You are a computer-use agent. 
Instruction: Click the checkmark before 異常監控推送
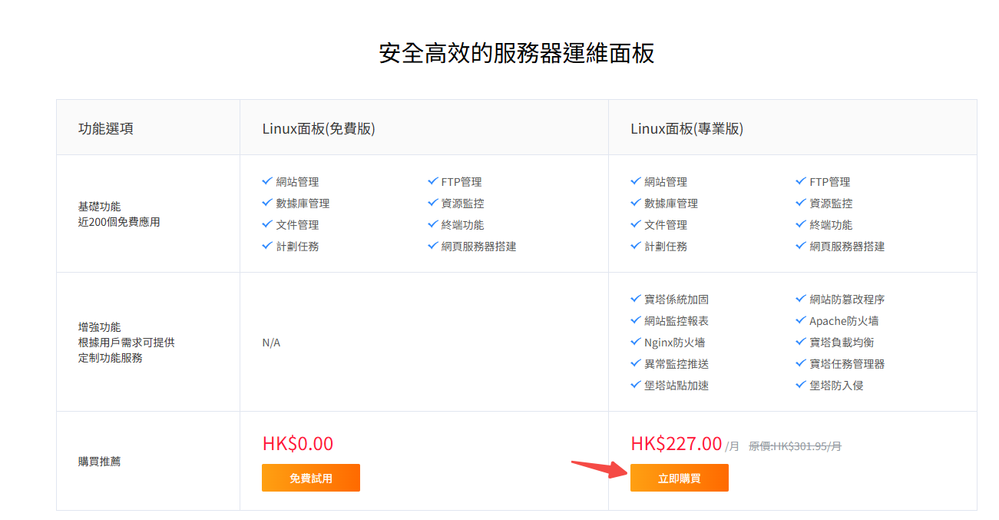(x=636, y=363)
